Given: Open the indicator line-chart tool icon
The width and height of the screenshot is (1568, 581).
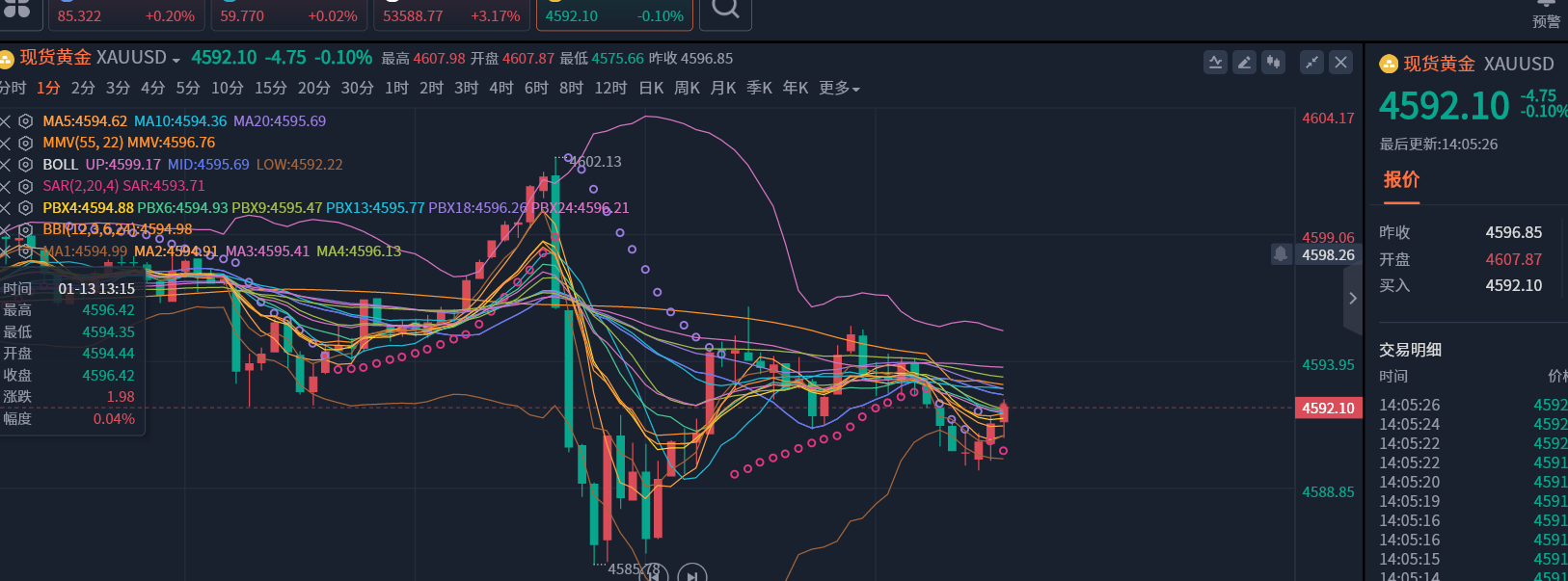Looking at the screenshot, I should [1215, 63].
